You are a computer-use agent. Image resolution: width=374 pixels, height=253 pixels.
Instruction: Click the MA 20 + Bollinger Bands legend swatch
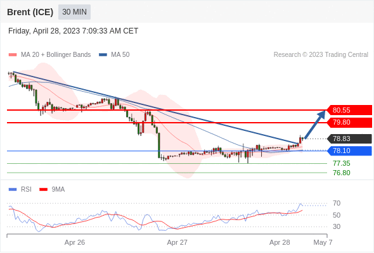[x=13, y=55]
